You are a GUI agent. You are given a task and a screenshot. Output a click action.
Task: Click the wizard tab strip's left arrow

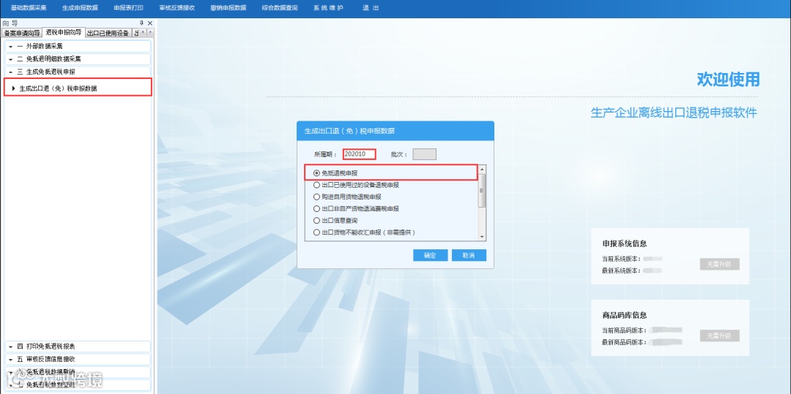tap(143, 32)
